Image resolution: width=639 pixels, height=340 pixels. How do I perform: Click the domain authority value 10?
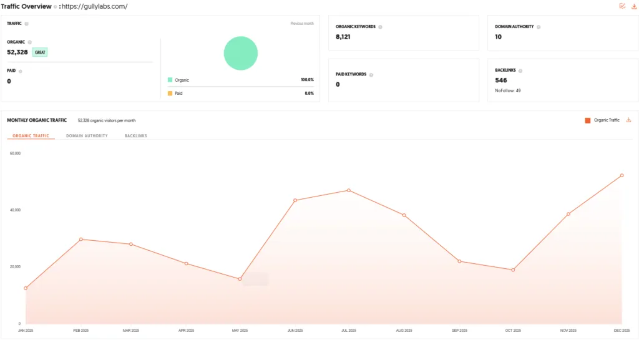499,37
